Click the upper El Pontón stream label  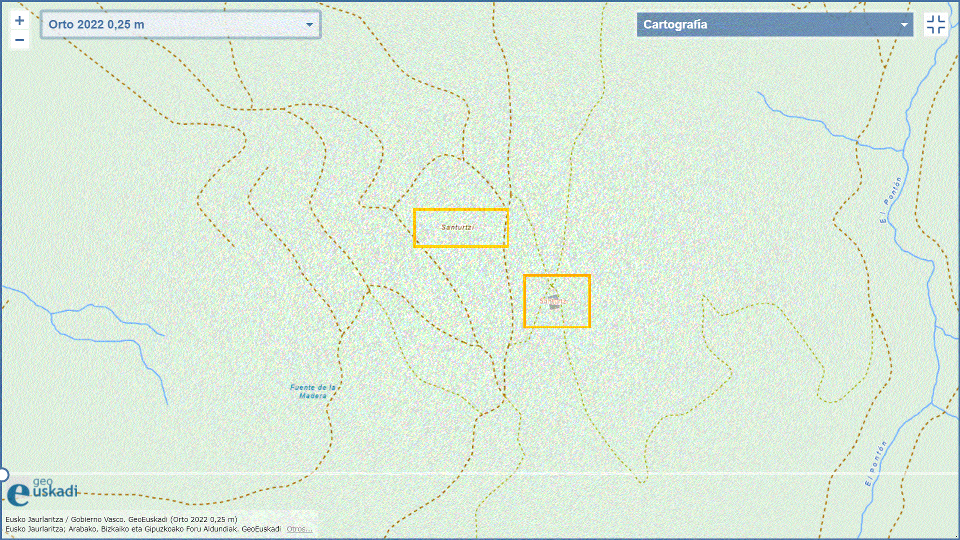[x=890, y=200]
